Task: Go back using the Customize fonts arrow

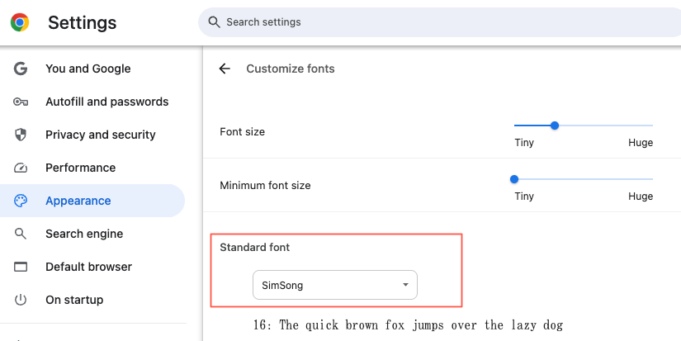Action: [225, 69]
